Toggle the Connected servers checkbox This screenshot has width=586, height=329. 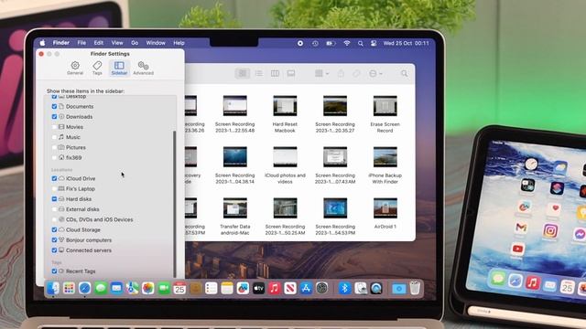[x=54, y=250]
